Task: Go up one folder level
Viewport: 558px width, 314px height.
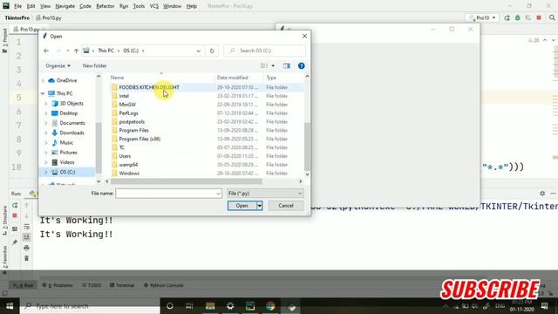Action: (x=76, y=51)
